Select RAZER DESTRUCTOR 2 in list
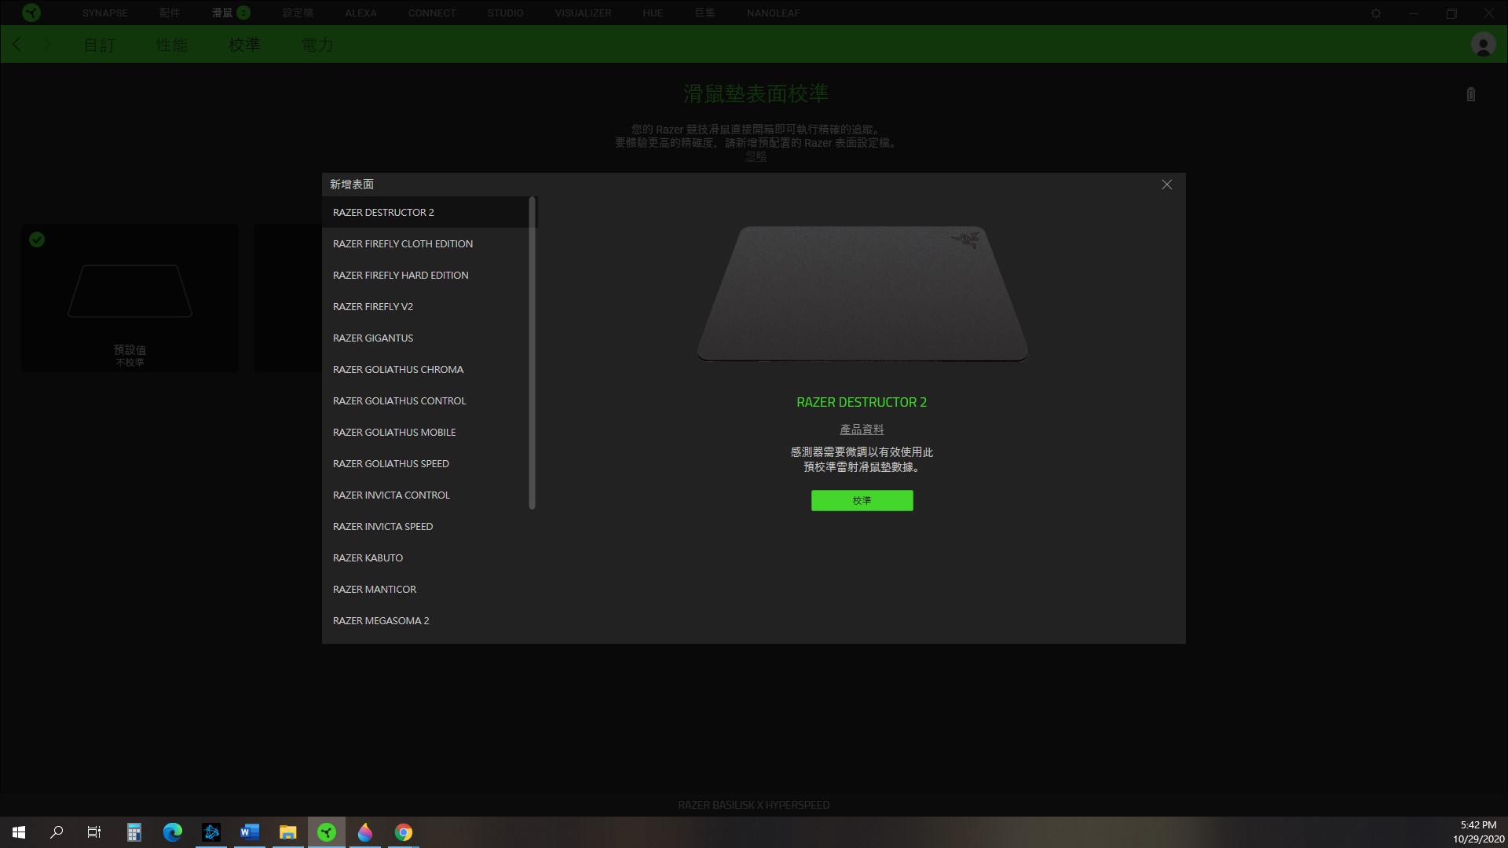 (426, 212)
